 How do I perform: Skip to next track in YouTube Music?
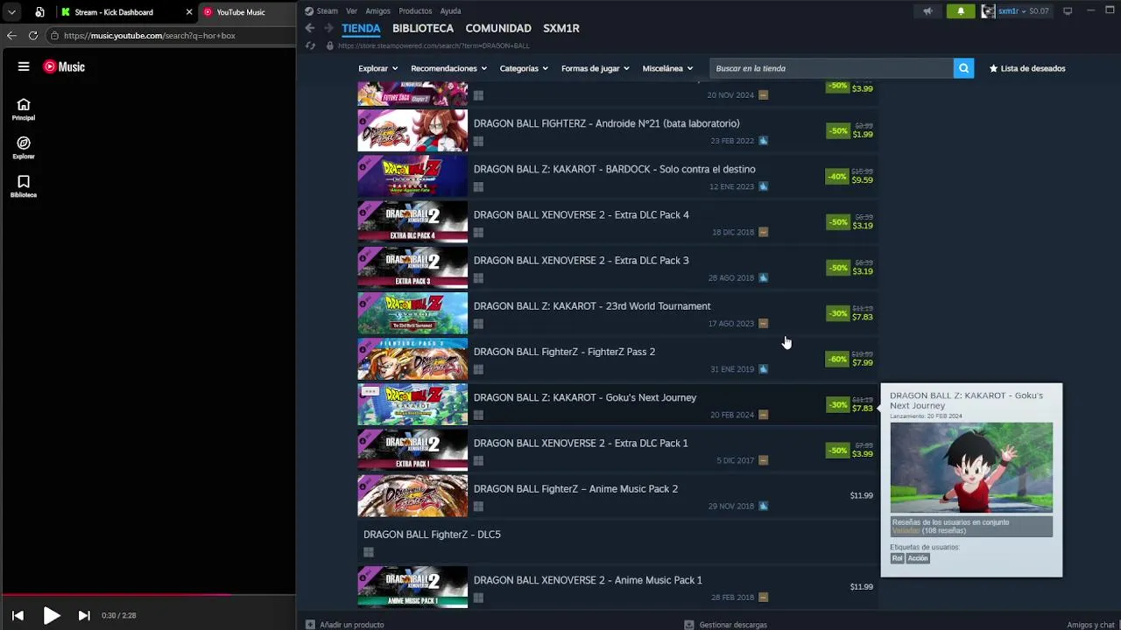tap(84, 615)
